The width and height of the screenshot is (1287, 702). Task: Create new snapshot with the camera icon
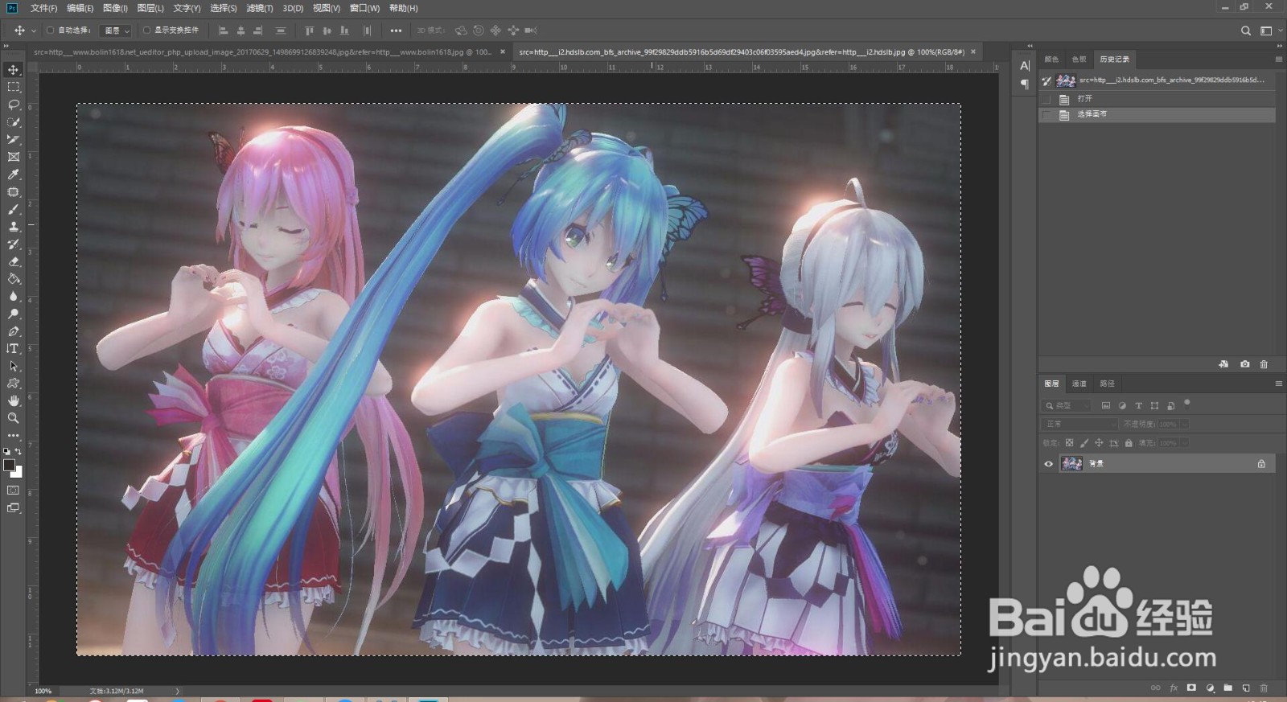(x=1245, y=364)
